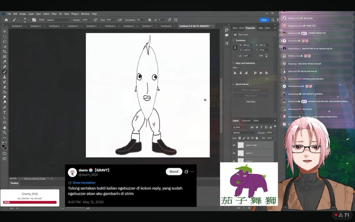Select the Elliptical Marquee tool
Viewport: 355px width, 222px height.
[4, 36]
